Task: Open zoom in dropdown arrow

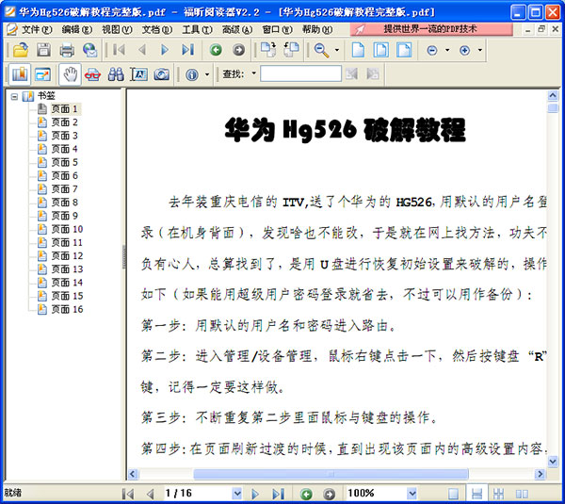Action: 480,50
